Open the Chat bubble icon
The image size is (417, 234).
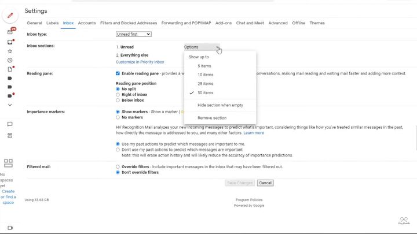click(x=10, y=124)
